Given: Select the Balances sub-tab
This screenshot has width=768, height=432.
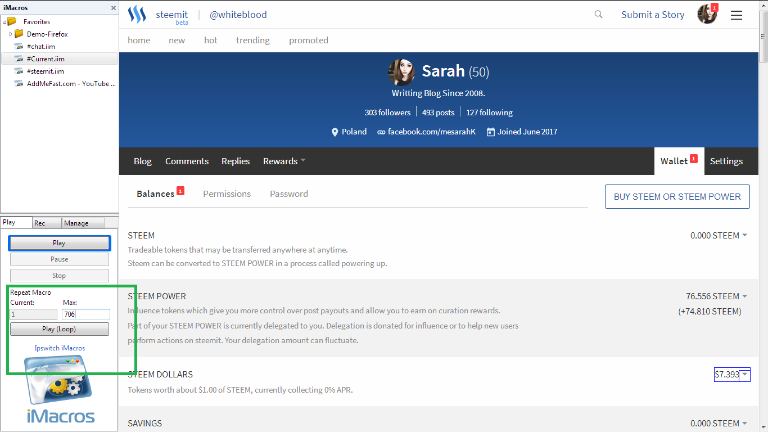Looking at the screenshot, I should point(156,193).
